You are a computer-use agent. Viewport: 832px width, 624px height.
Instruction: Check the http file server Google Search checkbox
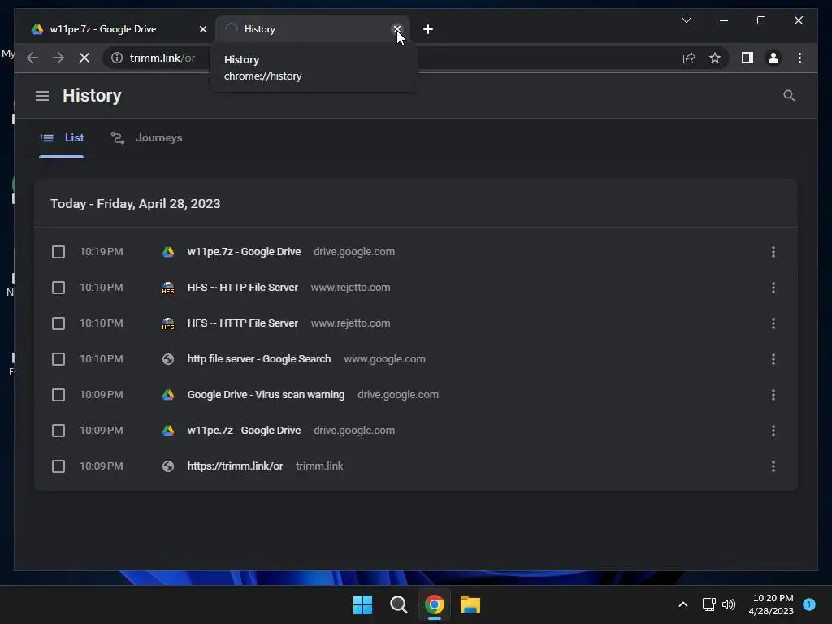pos(58,359)
